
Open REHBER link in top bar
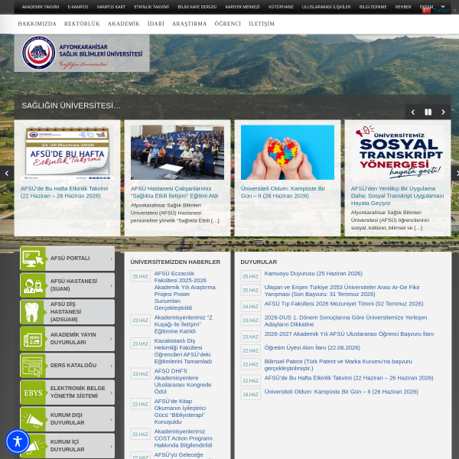pyautogui.click(x=403, y=7)
